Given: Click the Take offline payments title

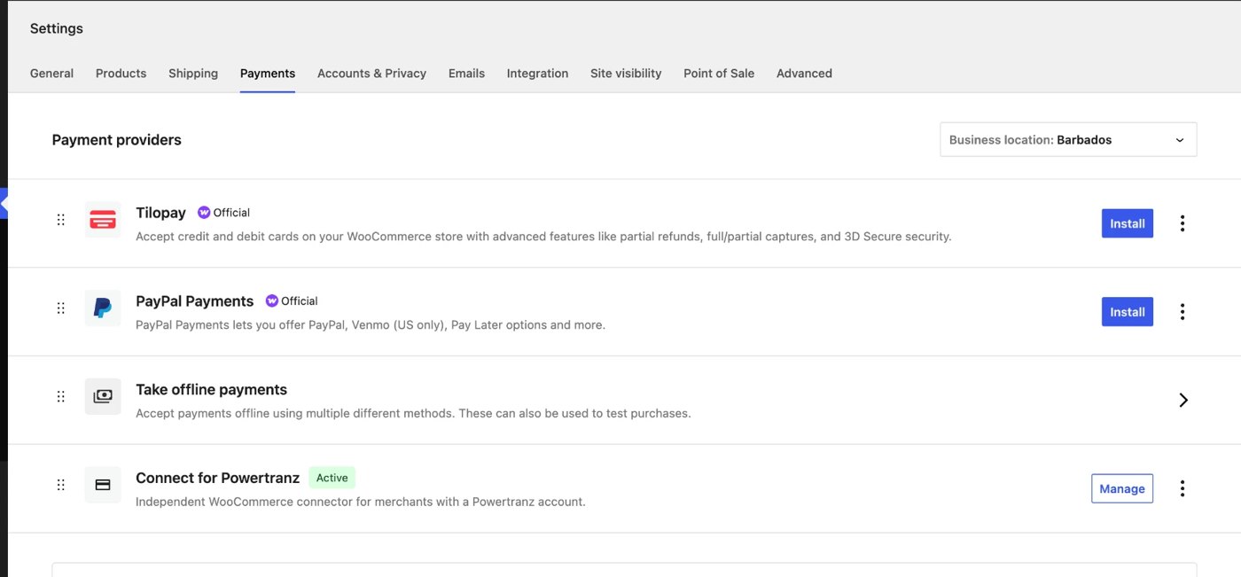Looking at the screenshot, I should click(x=211, y=390).
